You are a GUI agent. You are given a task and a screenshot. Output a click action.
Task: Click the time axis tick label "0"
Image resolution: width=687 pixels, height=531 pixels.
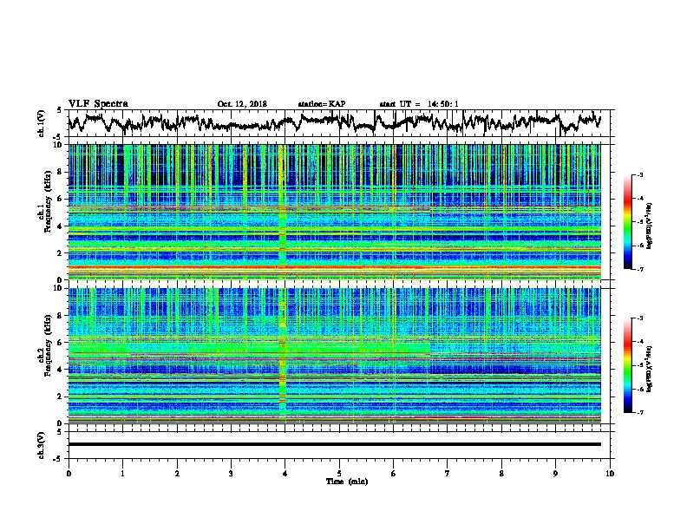(69, 473)
